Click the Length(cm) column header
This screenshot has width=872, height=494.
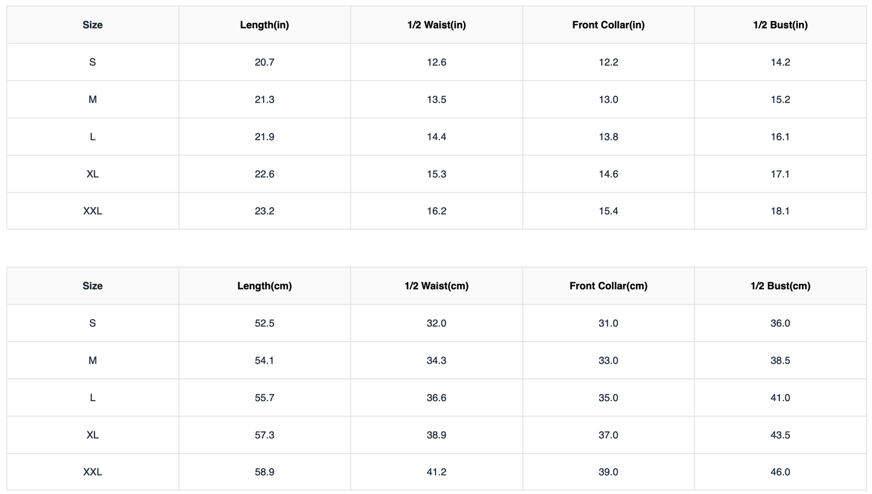[264, 286]
